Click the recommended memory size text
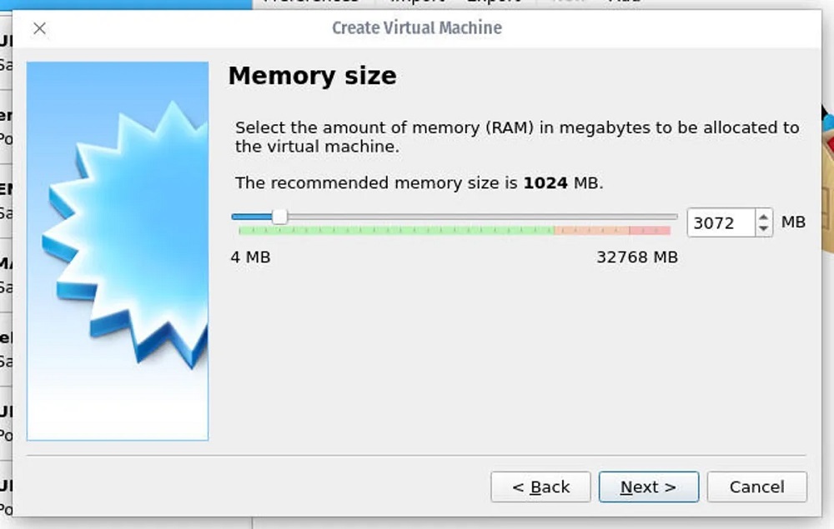Viewport: 834px width, 529px height. point(419,183)
